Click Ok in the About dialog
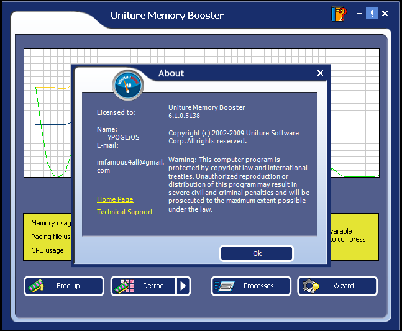402x331 pixels. tap(257, 253)
